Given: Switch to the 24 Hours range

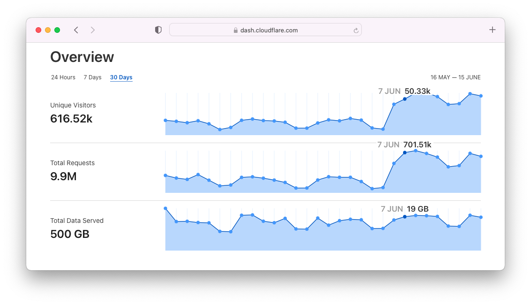Looking at the screenshot, I should pos(63,77).
